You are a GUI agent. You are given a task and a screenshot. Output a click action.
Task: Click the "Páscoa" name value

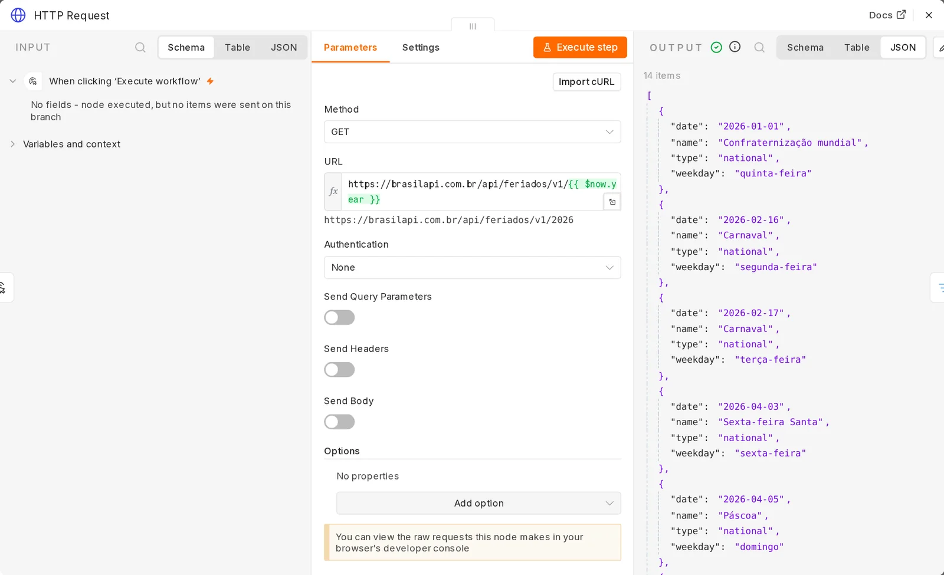tap(740, 515)
